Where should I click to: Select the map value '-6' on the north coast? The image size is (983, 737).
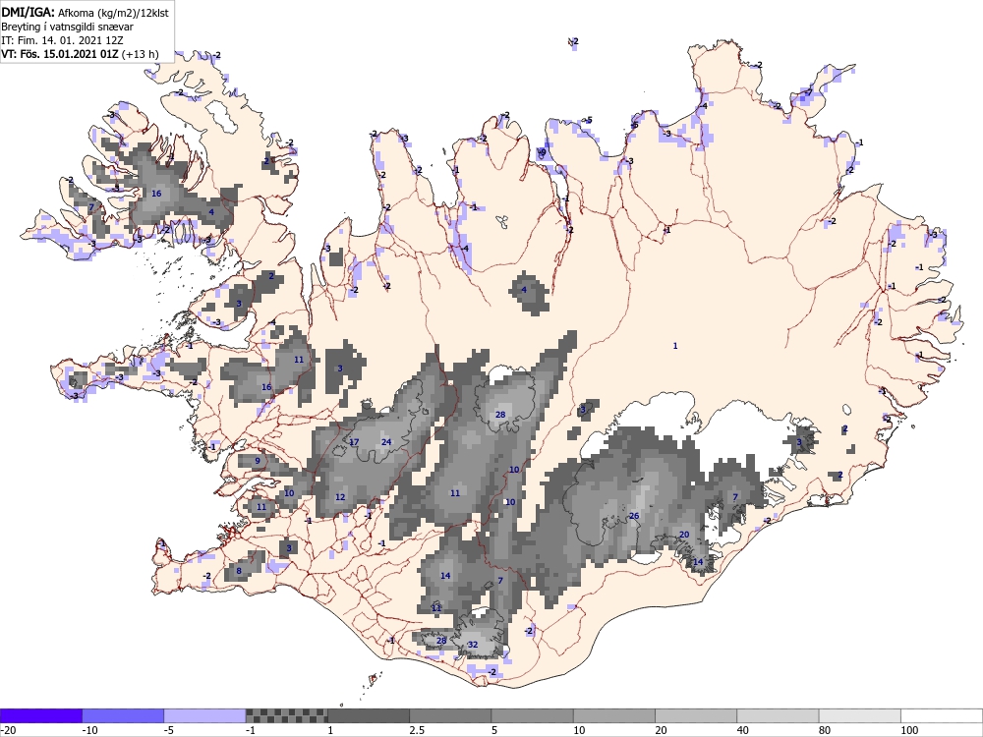[x=634, y=125]
